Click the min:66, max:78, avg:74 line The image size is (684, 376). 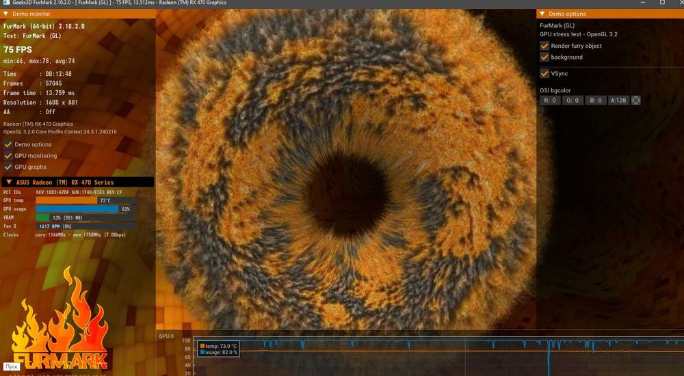click(39, 61)
